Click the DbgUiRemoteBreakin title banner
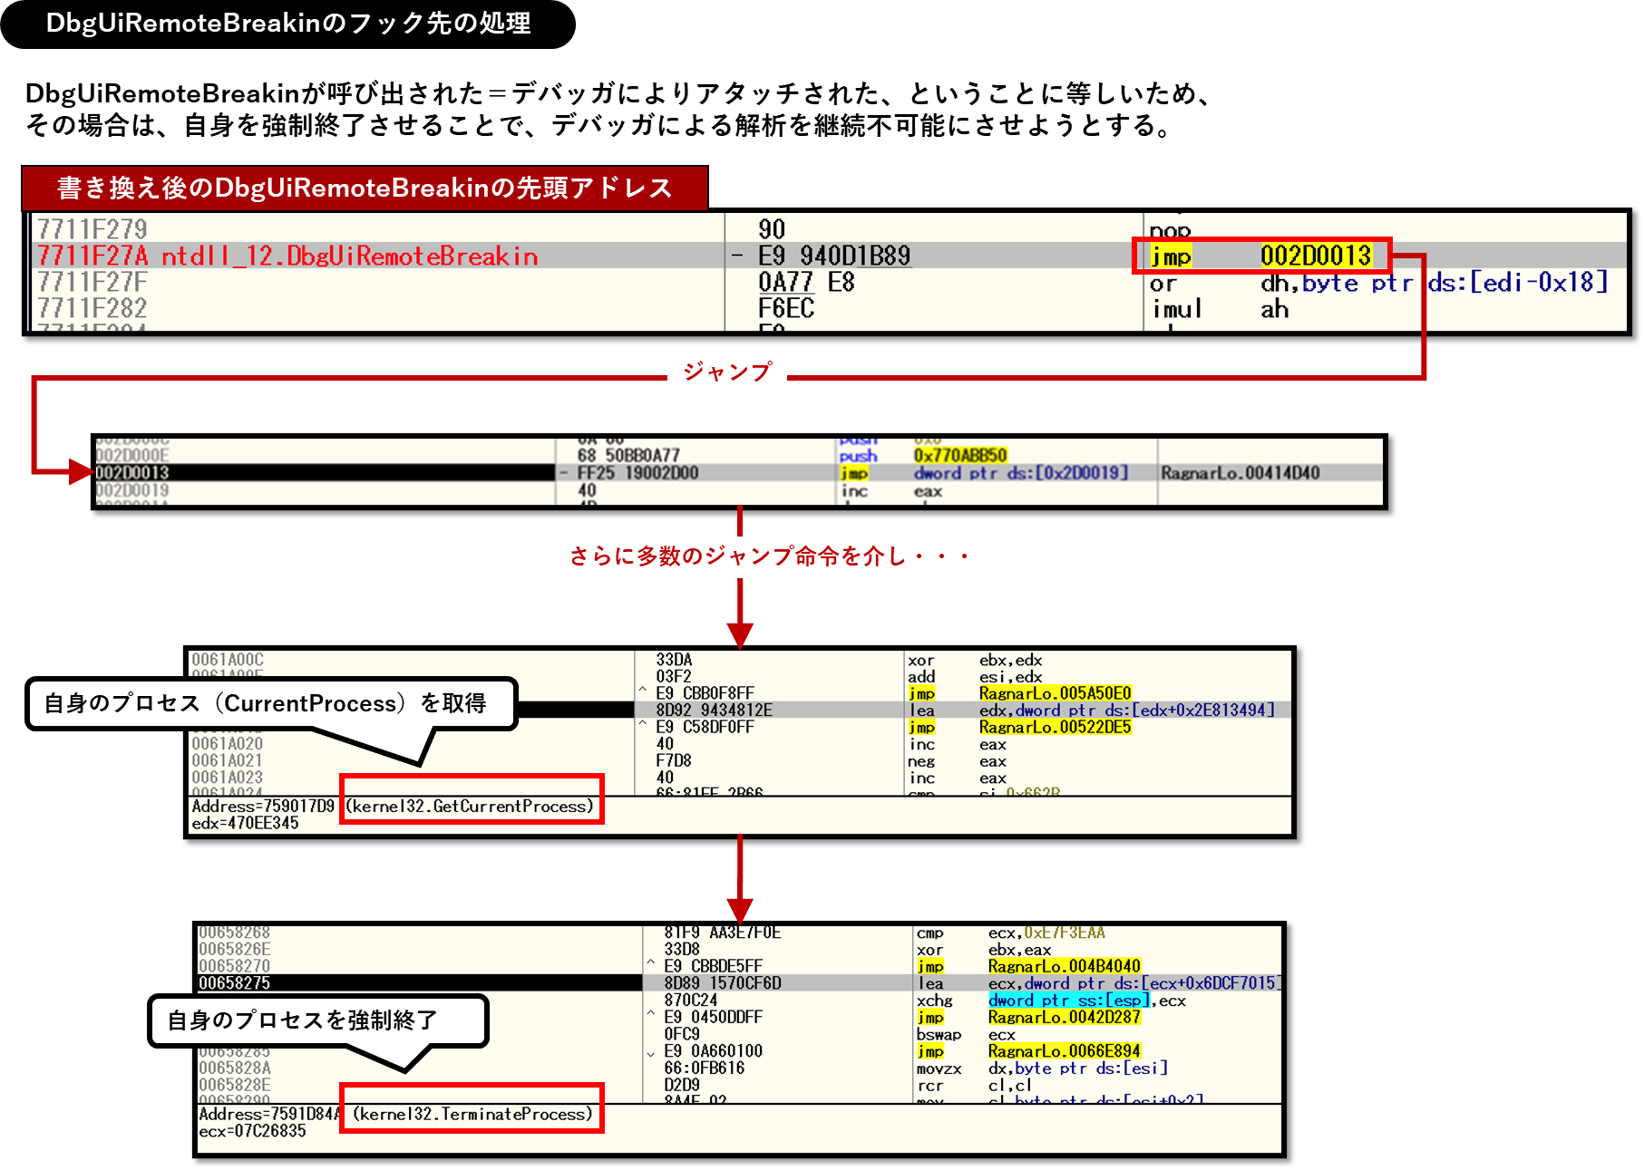1644x1170 pixels. pos(287,24)
